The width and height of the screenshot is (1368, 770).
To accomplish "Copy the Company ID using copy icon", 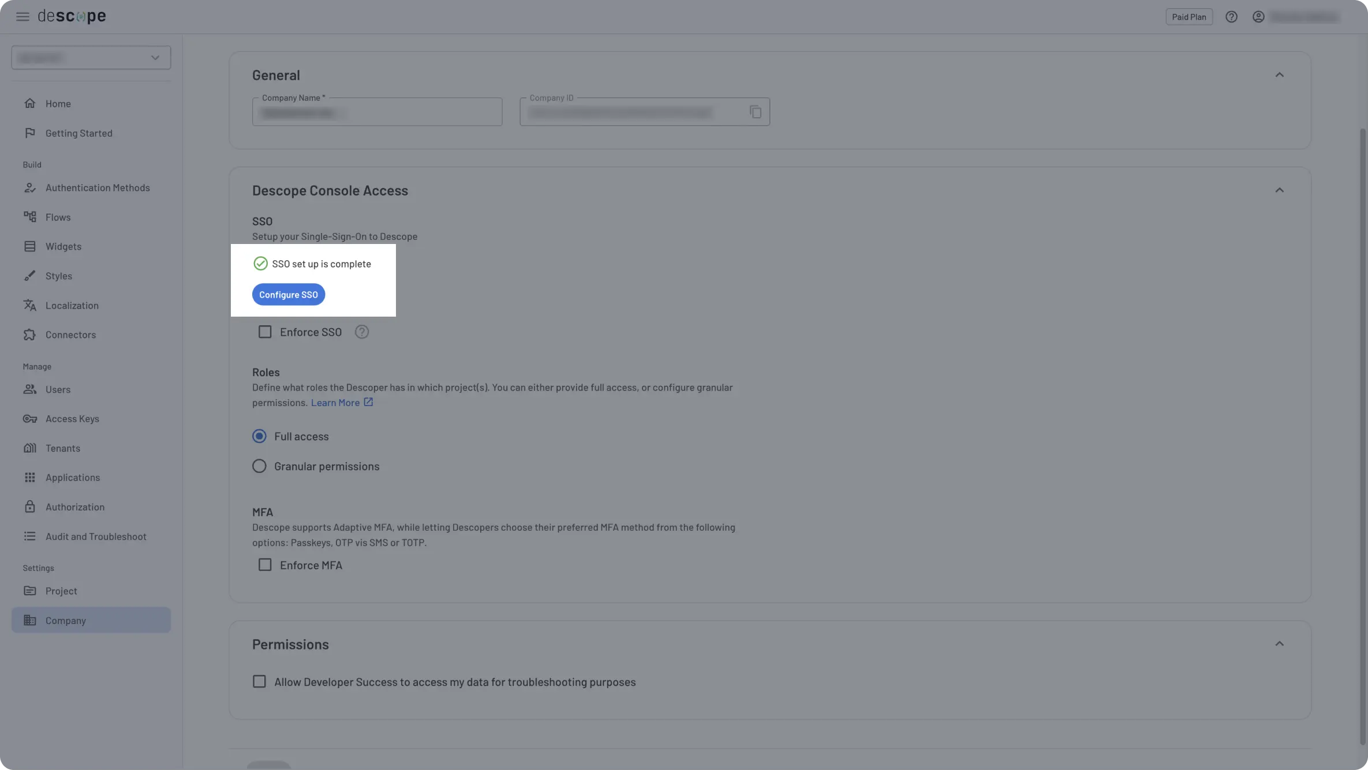I will 756,111.
